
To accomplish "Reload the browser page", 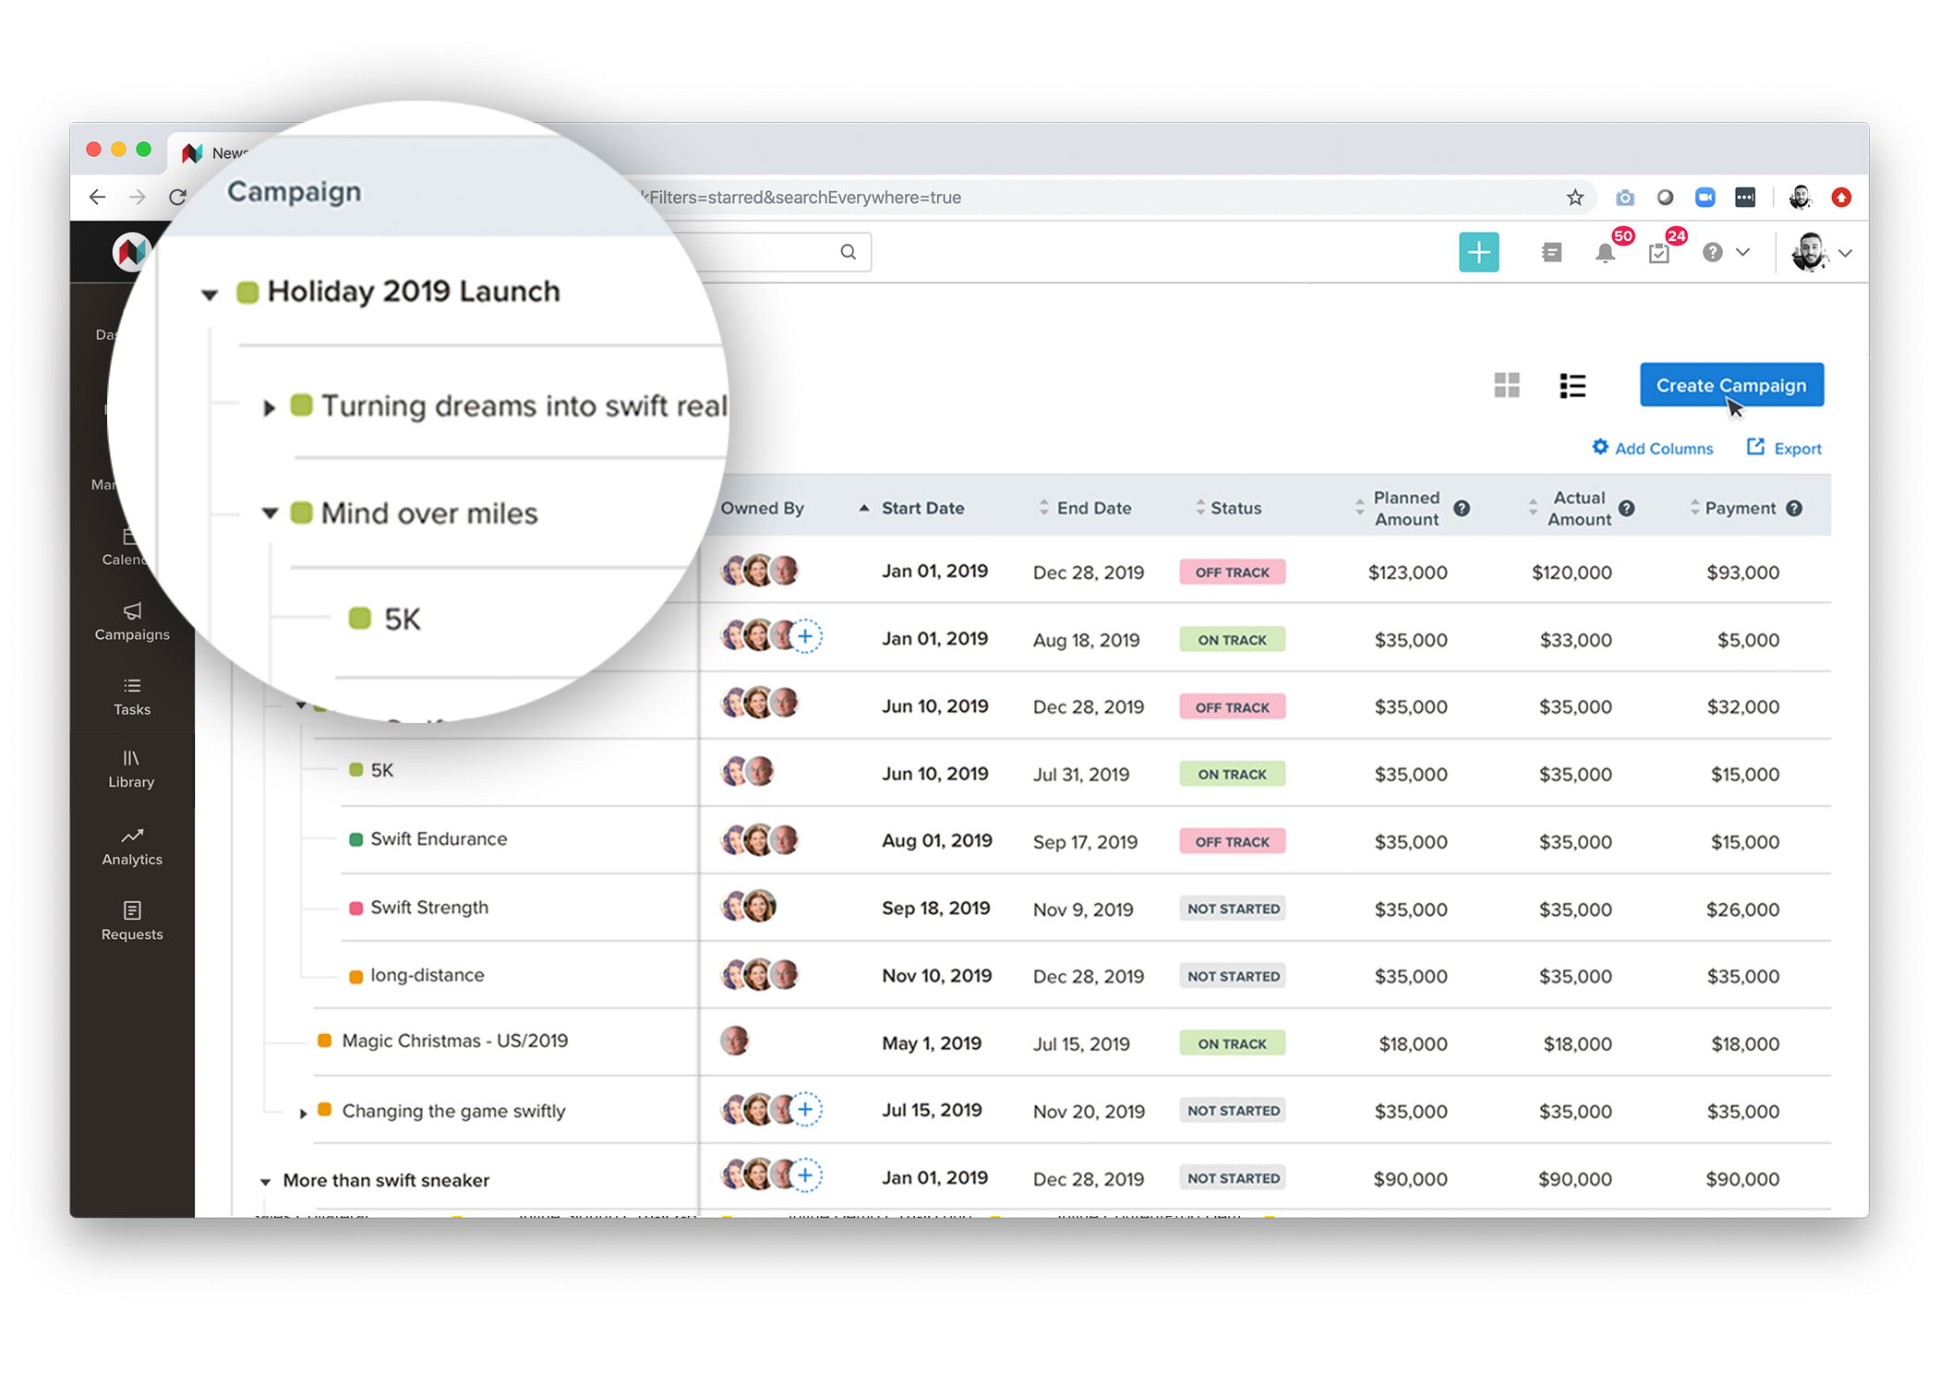I will click(x=178, y=197).
